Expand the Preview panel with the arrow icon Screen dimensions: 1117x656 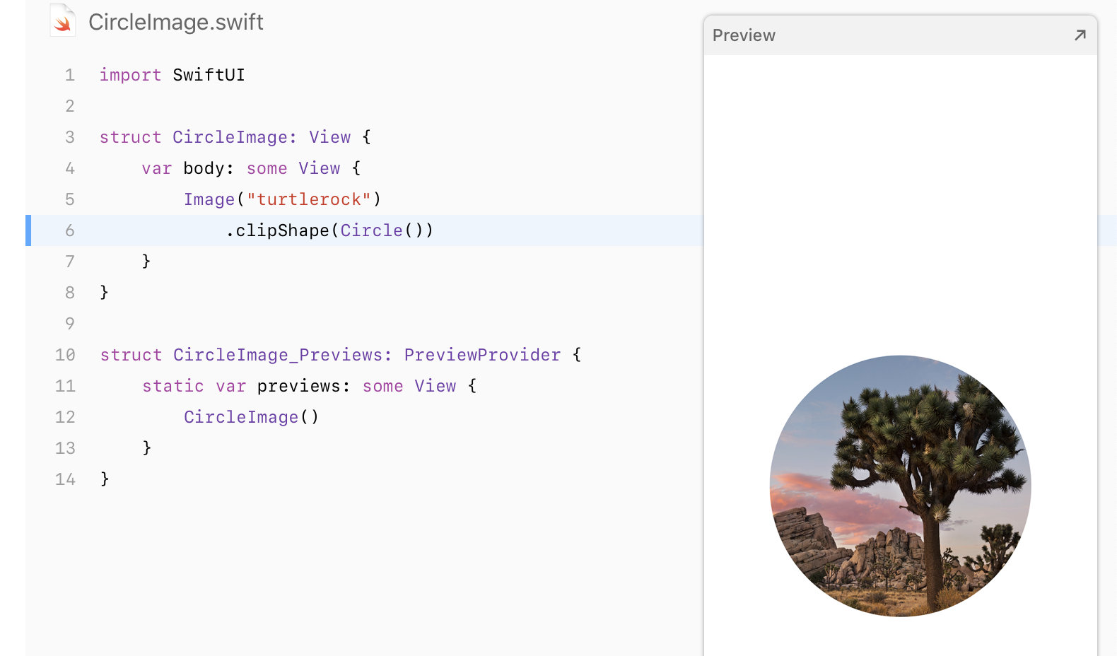[x=1080, y=35]
